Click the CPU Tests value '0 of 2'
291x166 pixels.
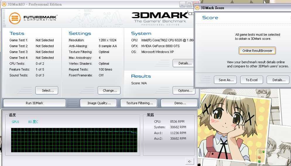(40, 64)
